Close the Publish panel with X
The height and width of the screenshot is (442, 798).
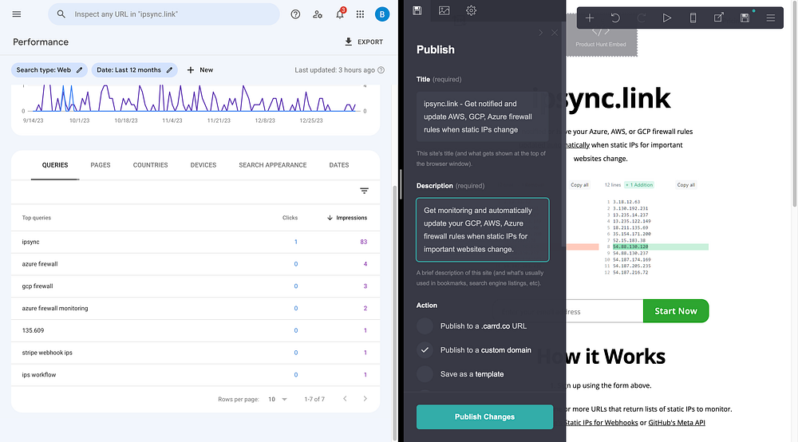point(555,33)
